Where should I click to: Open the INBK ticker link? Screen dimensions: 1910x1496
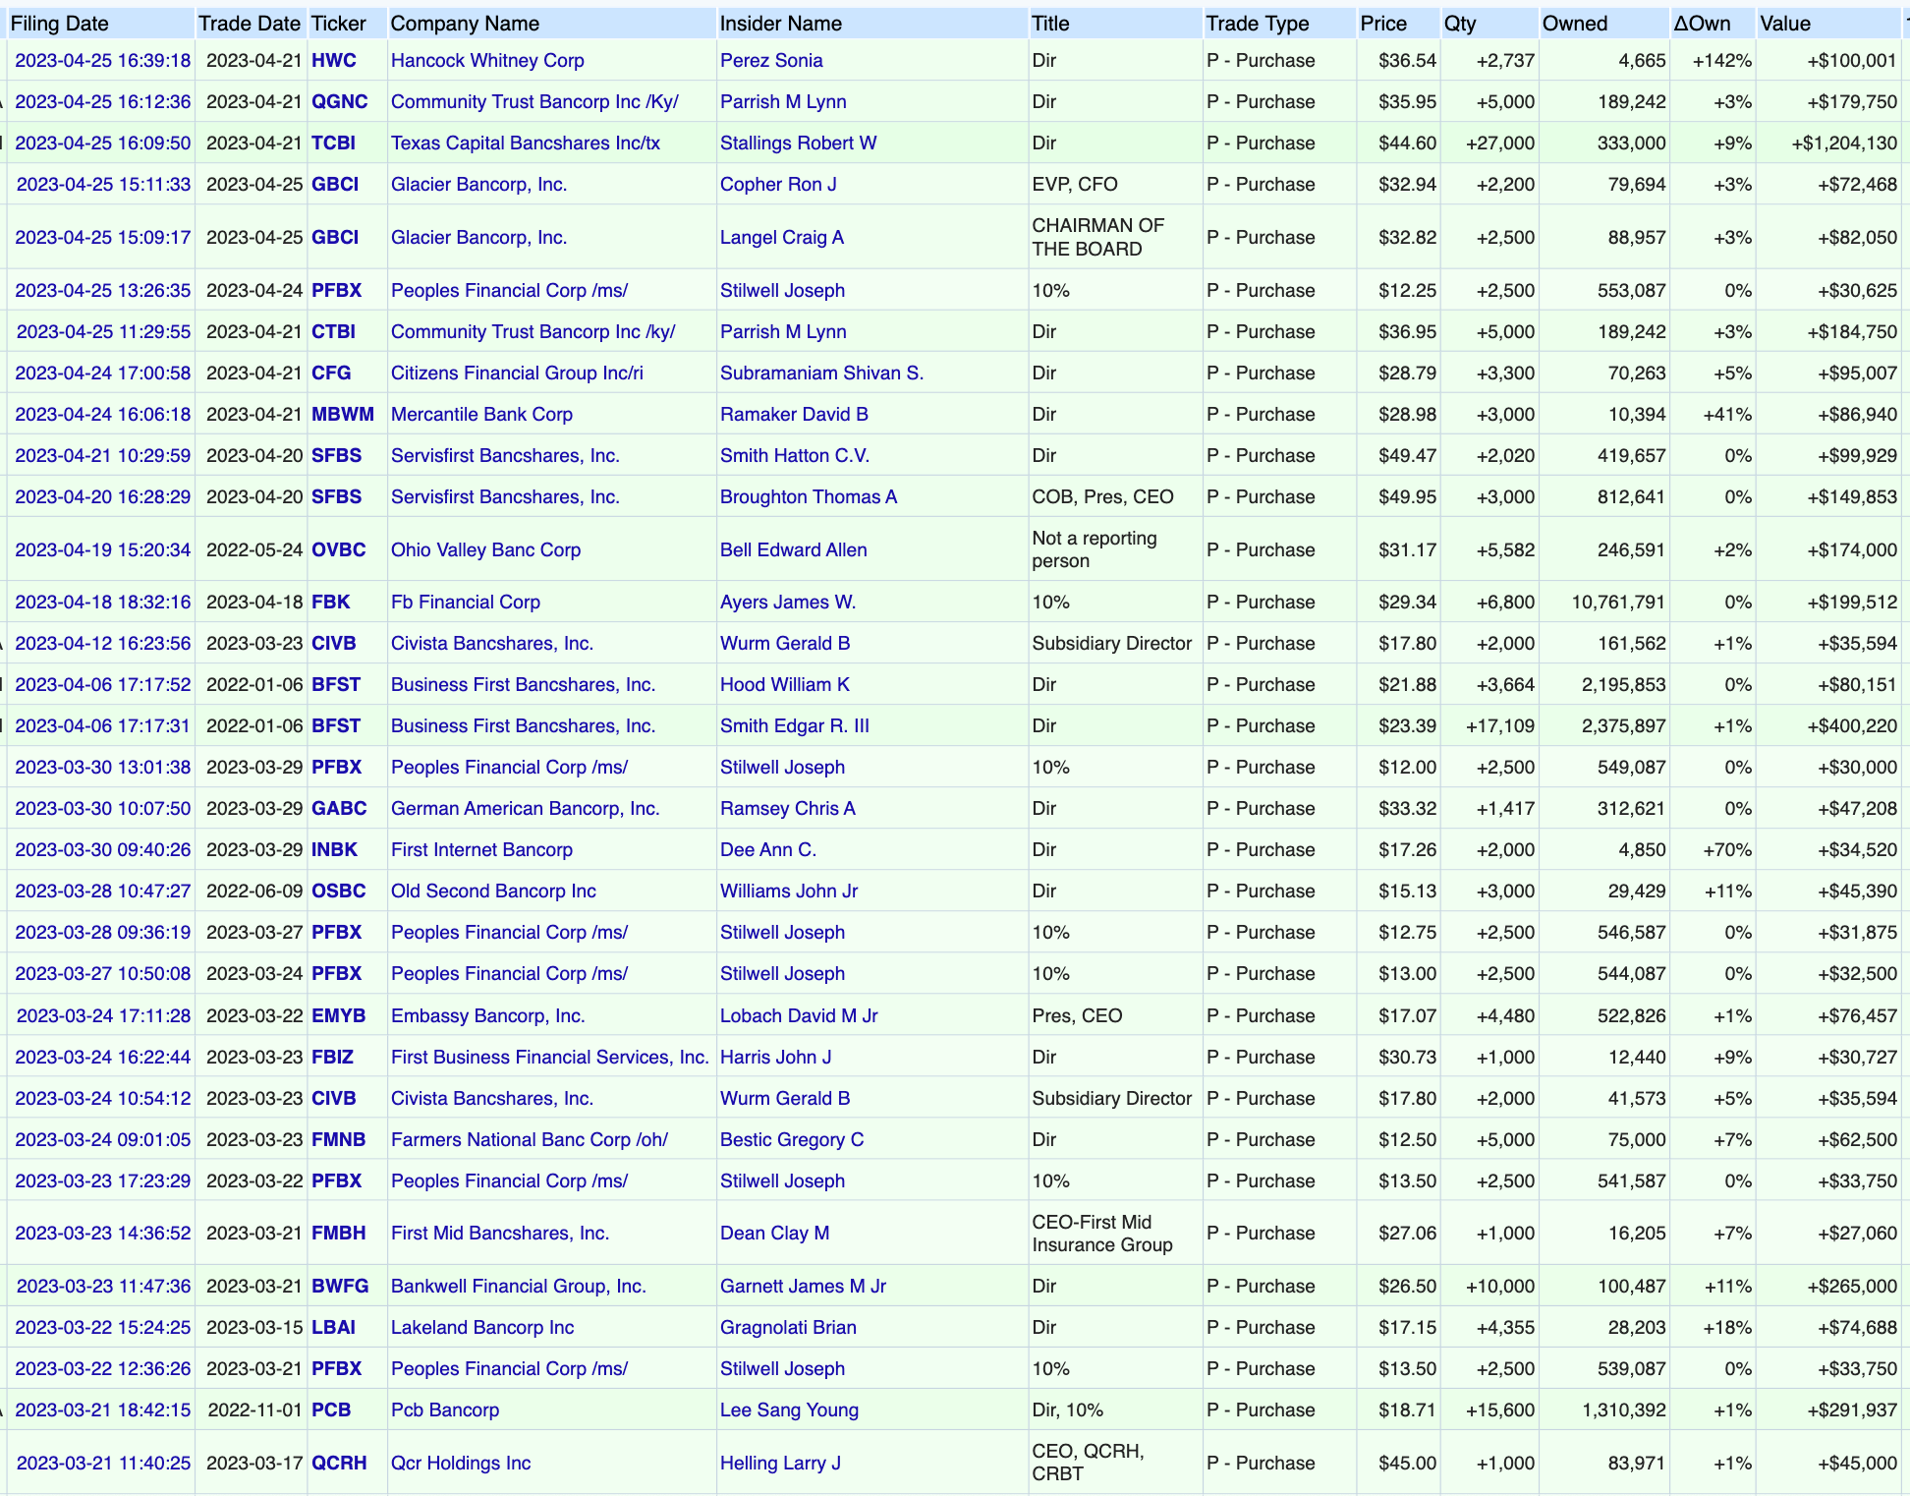click(335, 850)
